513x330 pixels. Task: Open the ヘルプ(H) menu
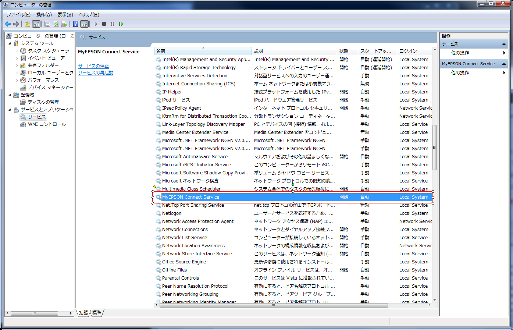pos(89,15)
